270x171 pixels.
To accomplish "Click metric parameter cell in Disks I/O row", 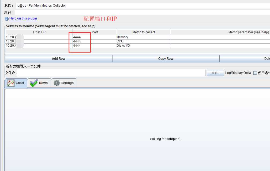I will point(220,46).
